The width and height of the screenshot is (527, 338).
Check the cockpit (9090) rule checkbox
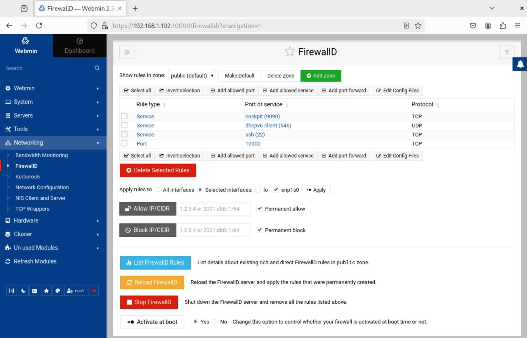(x=124, y=116)
